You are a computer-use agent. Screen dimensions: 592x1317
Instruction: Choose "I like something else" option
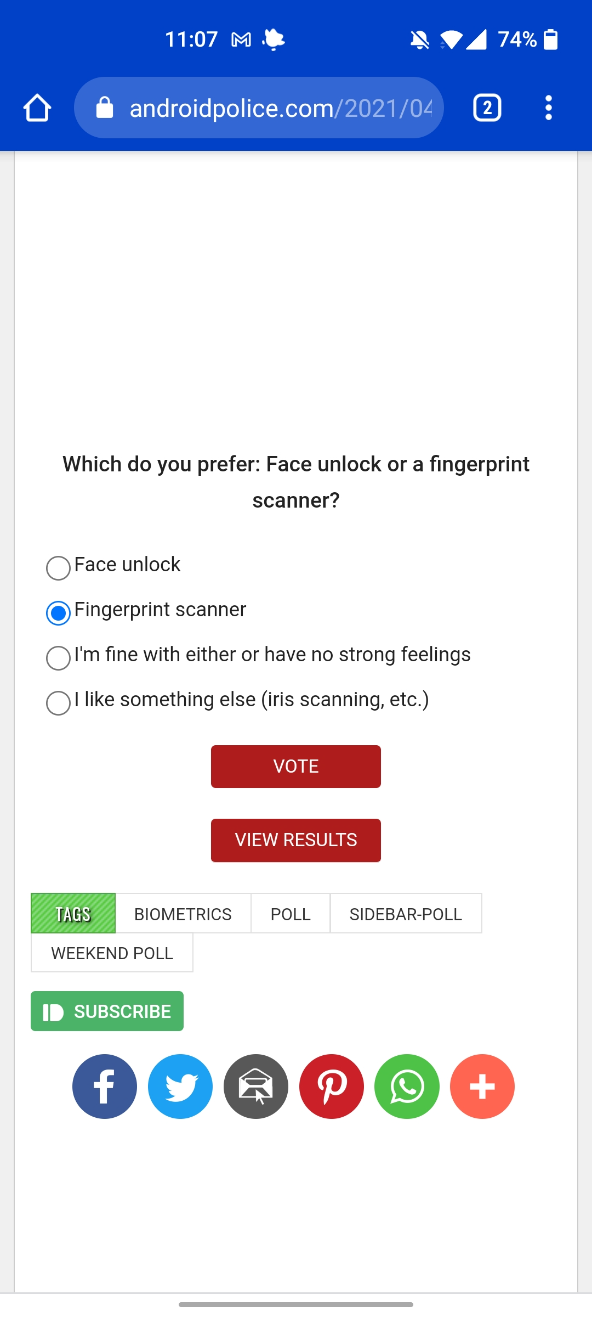point(59,703)
